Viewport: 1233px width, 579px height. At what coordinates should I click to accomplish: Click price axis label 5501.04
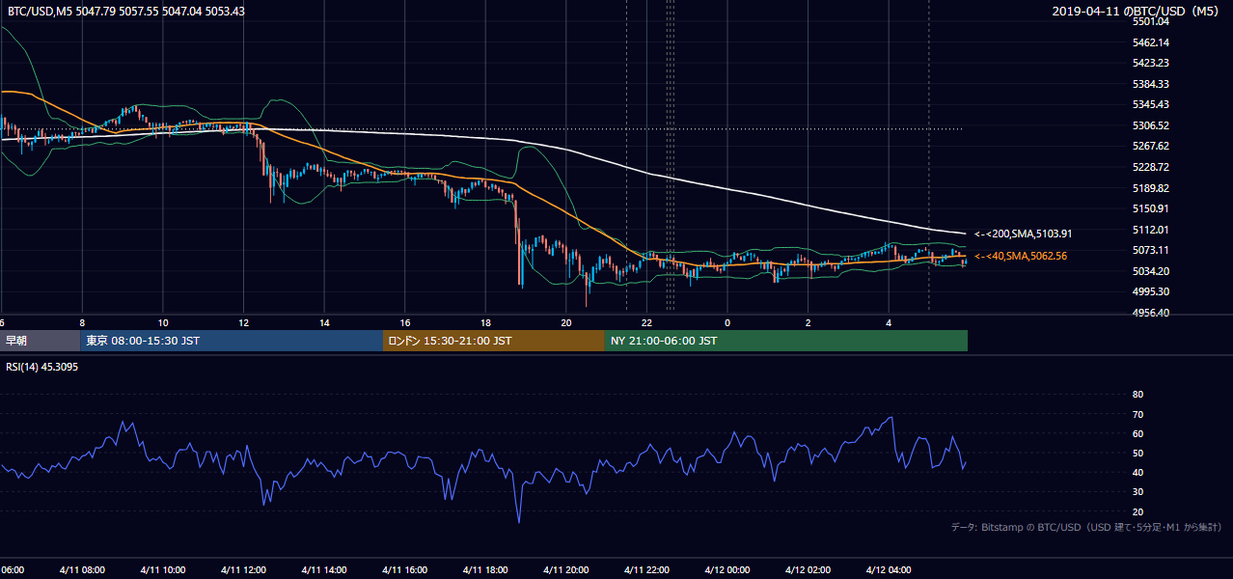1151,21
